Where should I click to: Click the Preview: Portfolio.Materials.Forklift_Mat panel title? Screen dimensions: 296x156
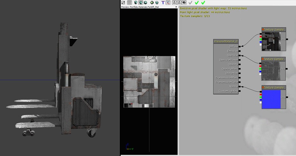[140, 7]
